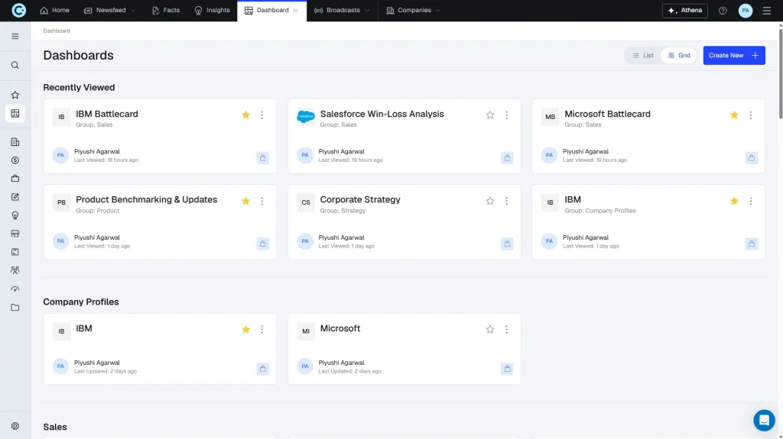Click the search icon in sidebar
783x439 pixels.
(x=15, y=66)
